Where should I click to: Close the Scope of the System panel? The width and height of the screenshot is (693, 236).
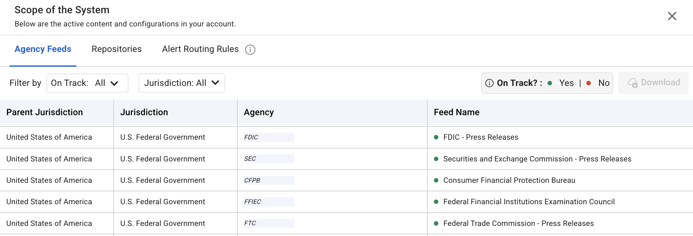(672, 16)
